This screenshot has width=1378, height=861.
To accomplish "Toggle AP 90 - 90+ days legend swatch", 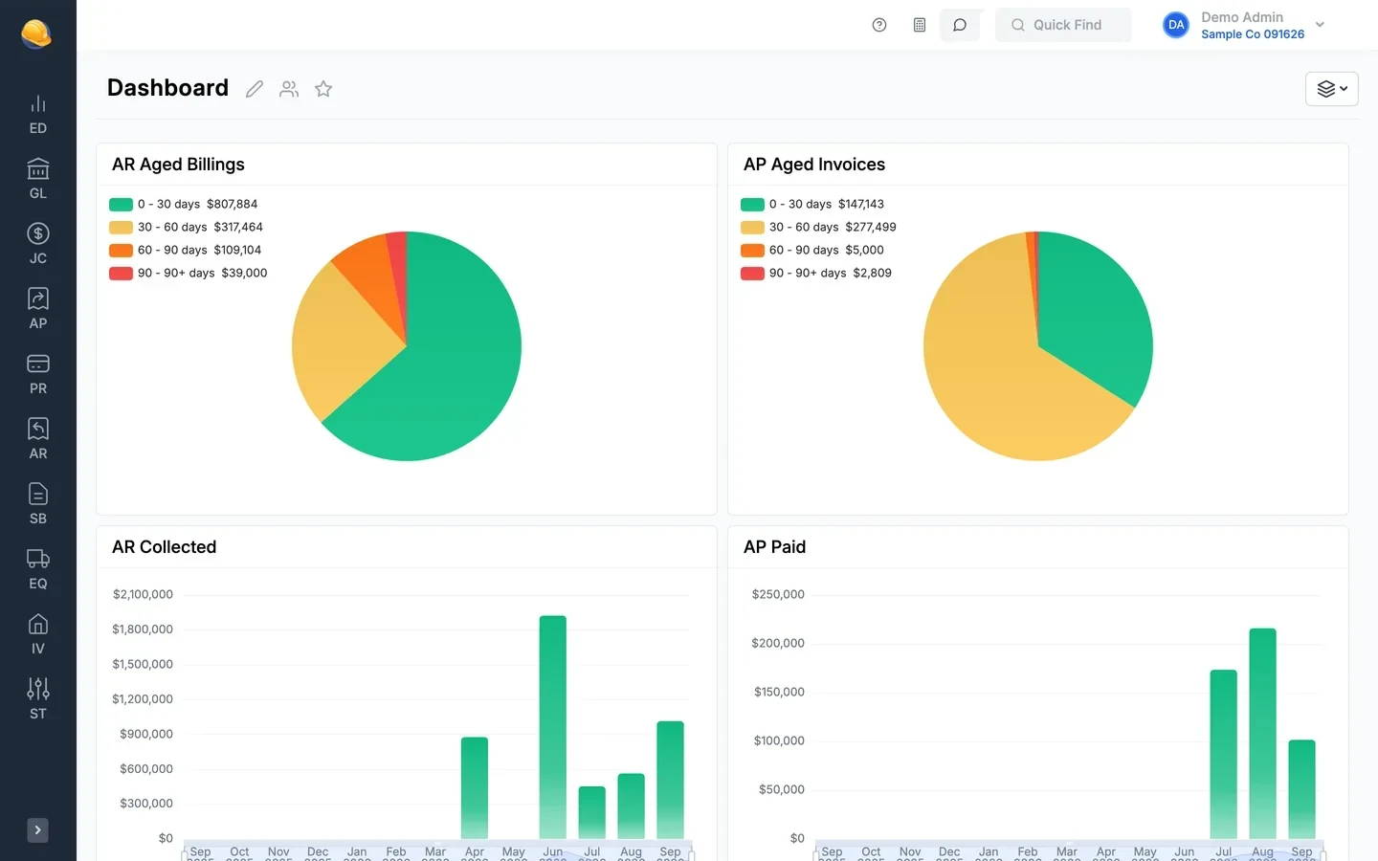I will pyautogui.click(x=752, y=273).
